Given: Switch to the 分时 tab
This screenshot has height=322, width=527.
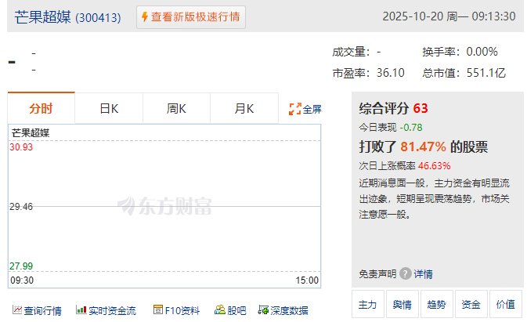Looking at the screenshot, I should point(41,108).
